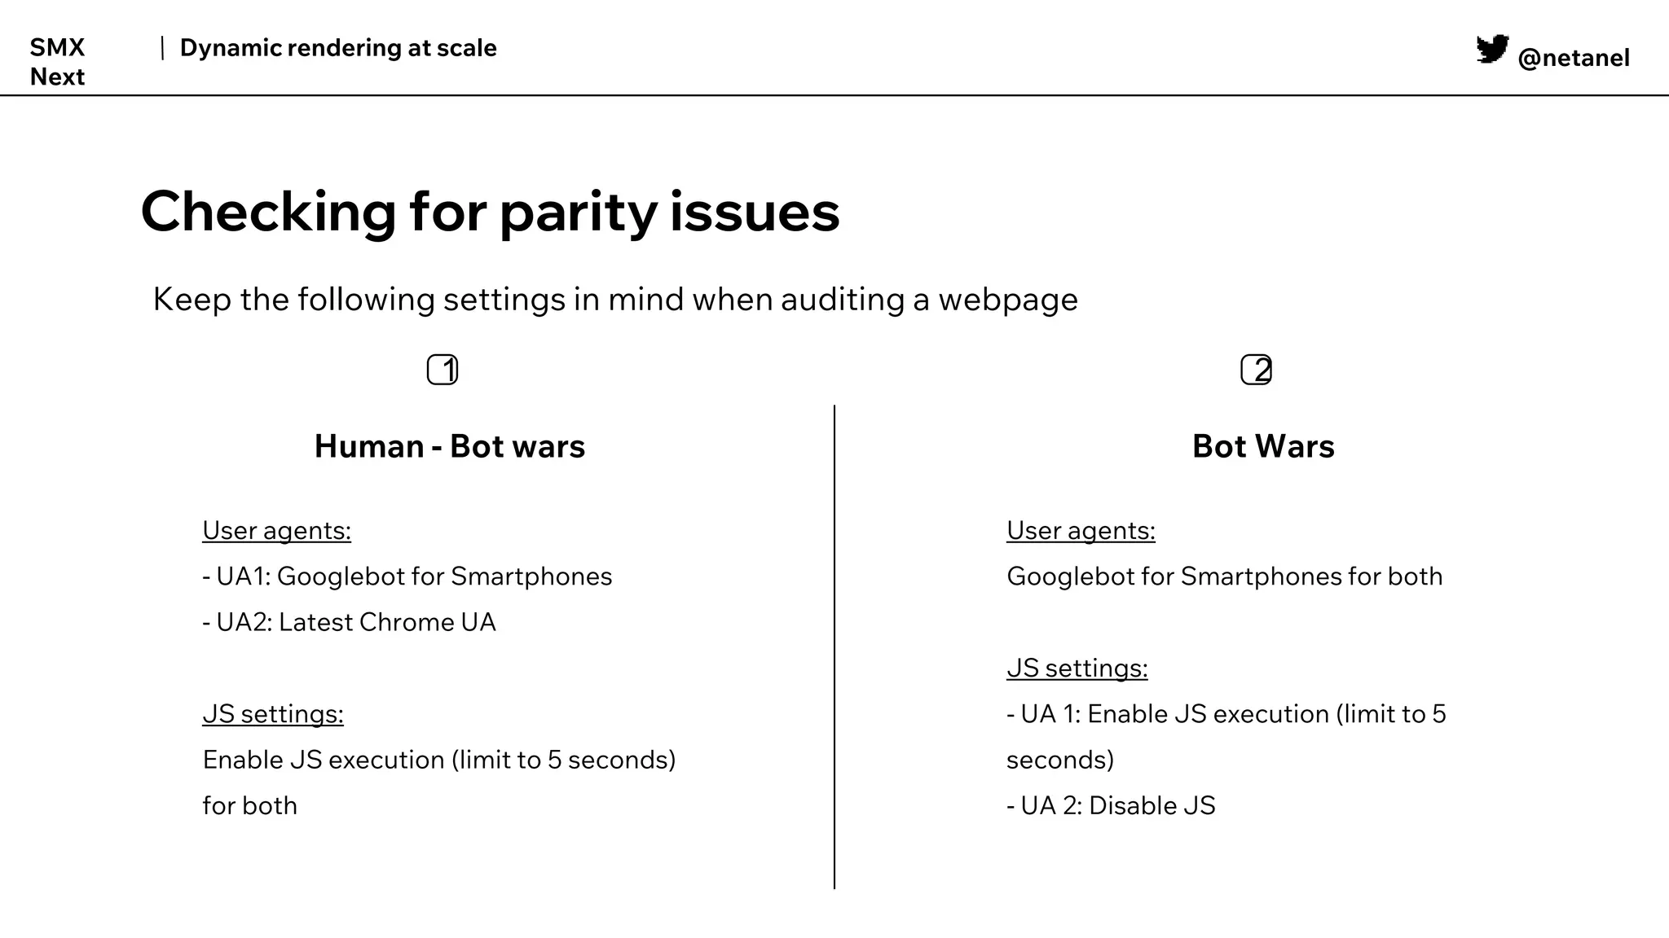Click the 'for both' line in left column
The width and height of the screenshot is (1669, 938).
(250, 805)
